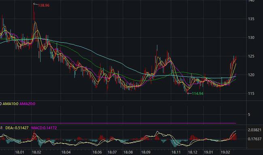Select the AMA10:0 indicator label
The width and height of the screenshot is (263, 155).
point(11,104)
